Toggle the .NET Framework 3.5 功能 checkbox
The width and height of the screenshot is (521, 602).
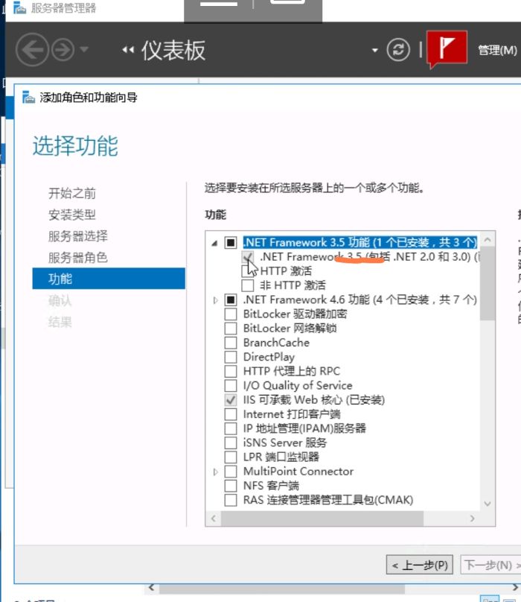pos(231,243)
